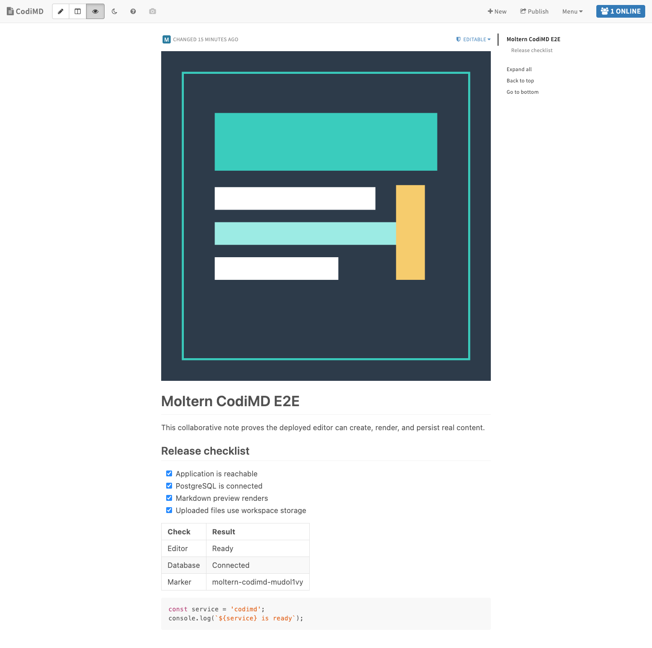
Task: Uncheck PostgreSQL is connected checkbox
Action: 169,486
